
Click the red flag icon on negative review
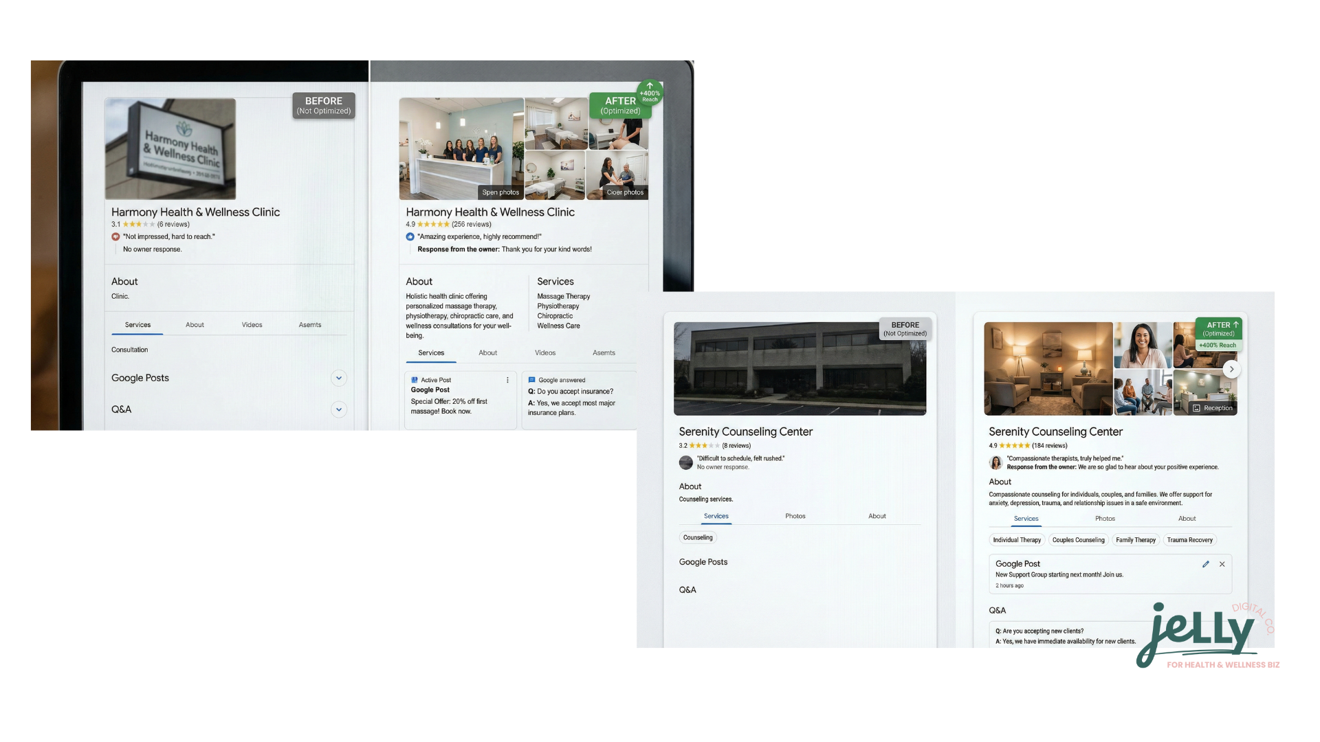pyautogui.click(x=116, y=236)
